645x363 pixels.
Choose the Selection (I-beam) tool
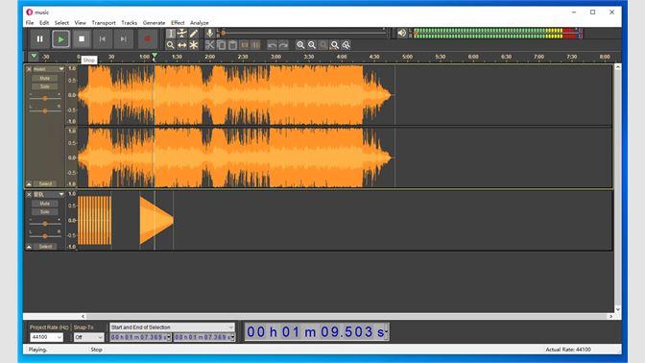point(170,34)
